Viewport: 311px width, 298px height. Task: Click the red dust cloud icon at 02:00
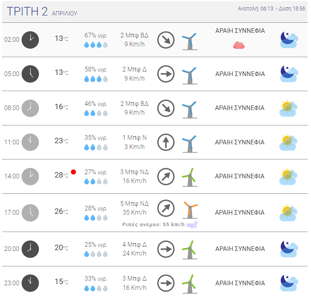pos(239,46)
